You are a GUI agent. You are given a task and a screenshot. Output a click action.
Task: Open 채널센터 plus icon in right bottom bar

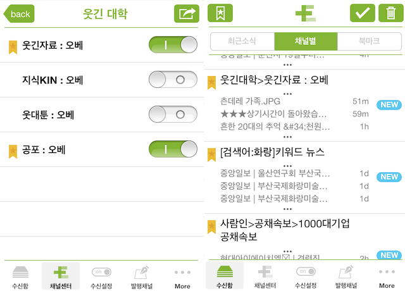265,276
